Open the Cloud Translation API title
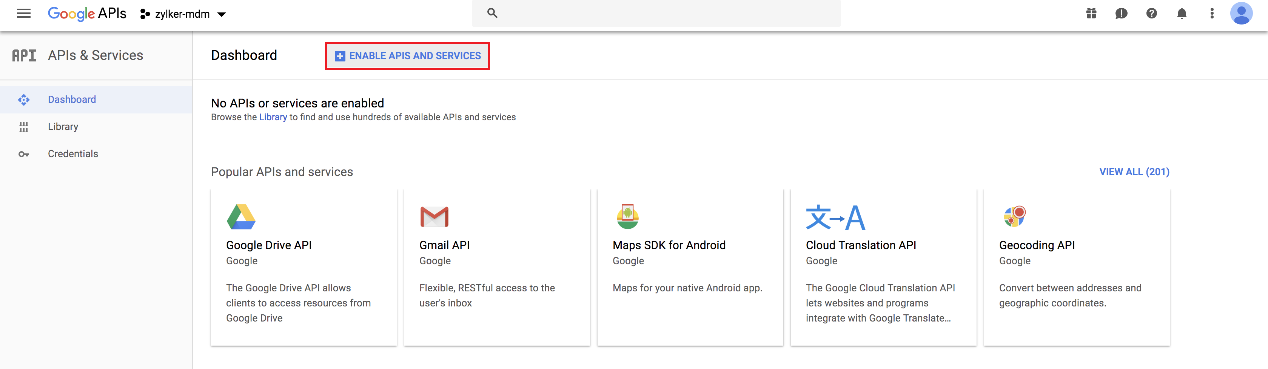The height and width of the screenshot is (369, 1268). click(x=861, y=245)
